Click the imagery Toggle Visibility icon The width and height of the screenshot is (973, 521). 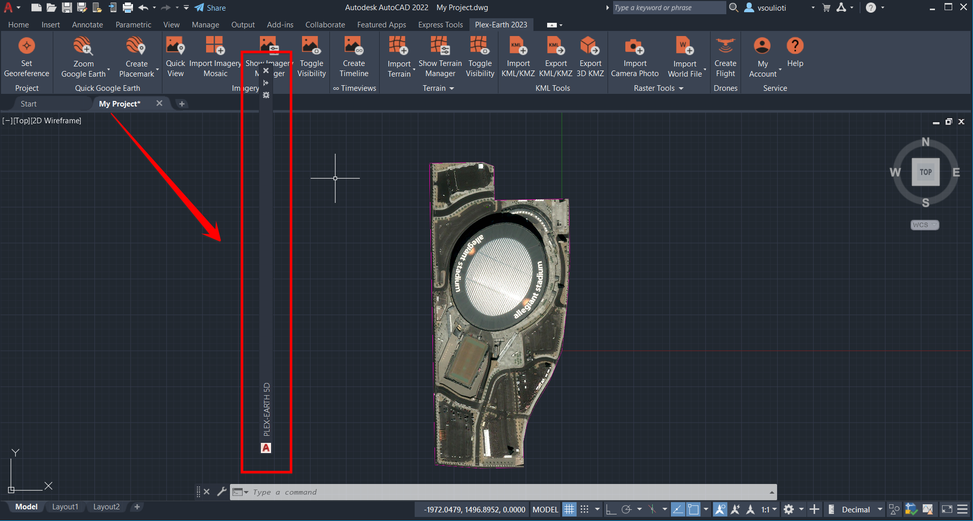click(x=311, y=46)
